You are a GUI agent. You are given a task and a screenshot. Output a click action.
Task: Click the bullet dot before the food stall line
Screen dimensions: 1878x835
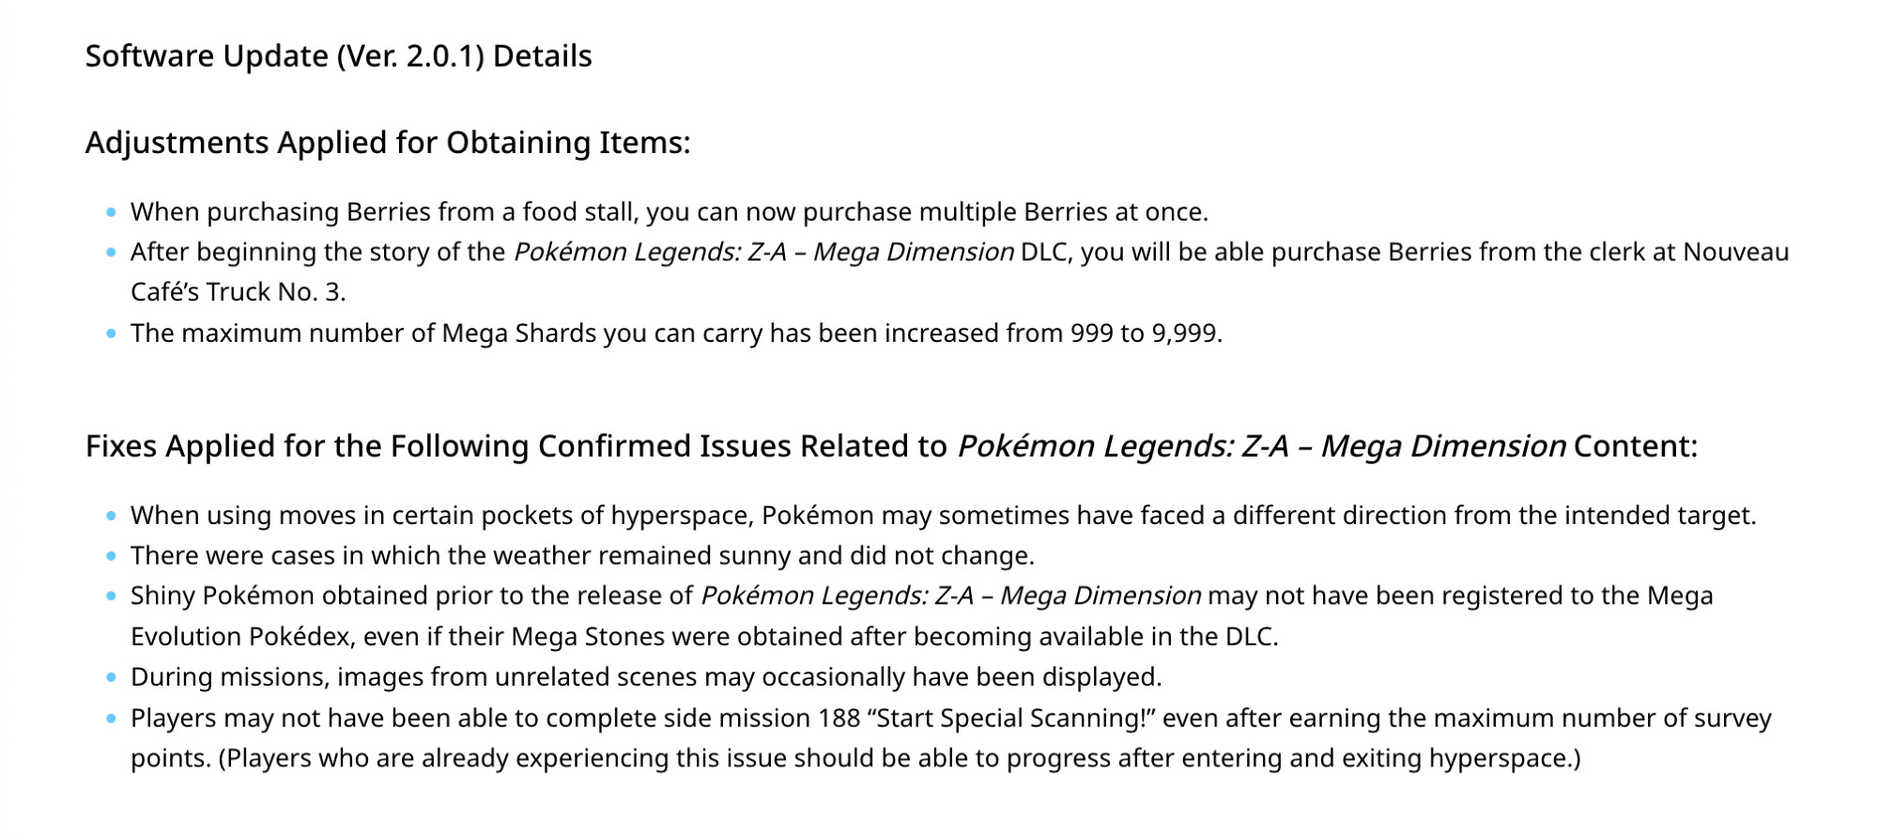112,212
